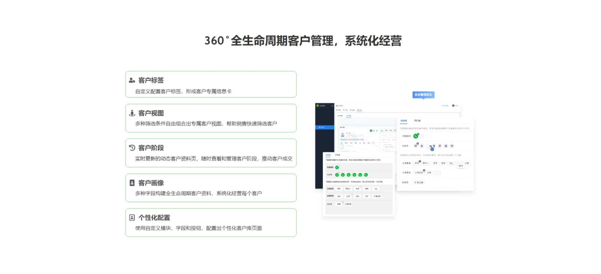Switch to the 电脑端 tab
Screen dimensions: 601x274
tap(403, 121)
